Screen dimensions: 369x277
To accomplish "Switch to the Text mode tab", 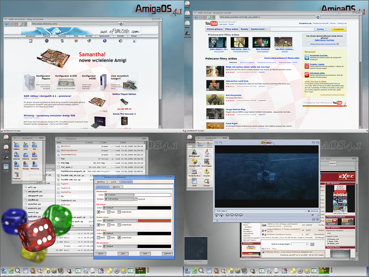I will point(126,182).
